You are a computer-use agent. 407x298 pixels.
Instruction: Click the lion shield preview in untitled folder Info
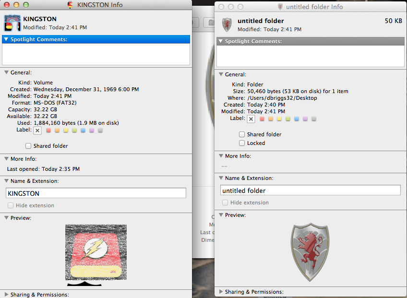point(310,252)
